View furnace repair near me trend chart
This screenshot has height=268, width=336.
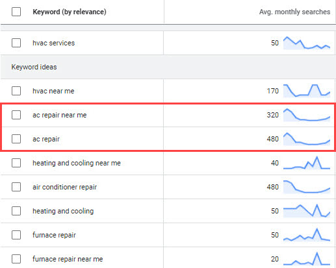point(307,259)
